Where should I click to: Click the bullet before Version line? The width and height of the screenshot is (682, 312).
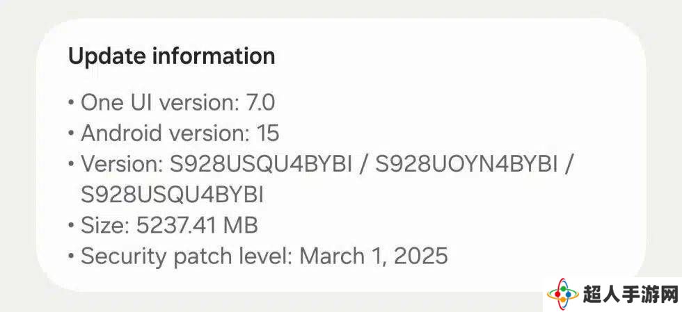pos(71,165)
